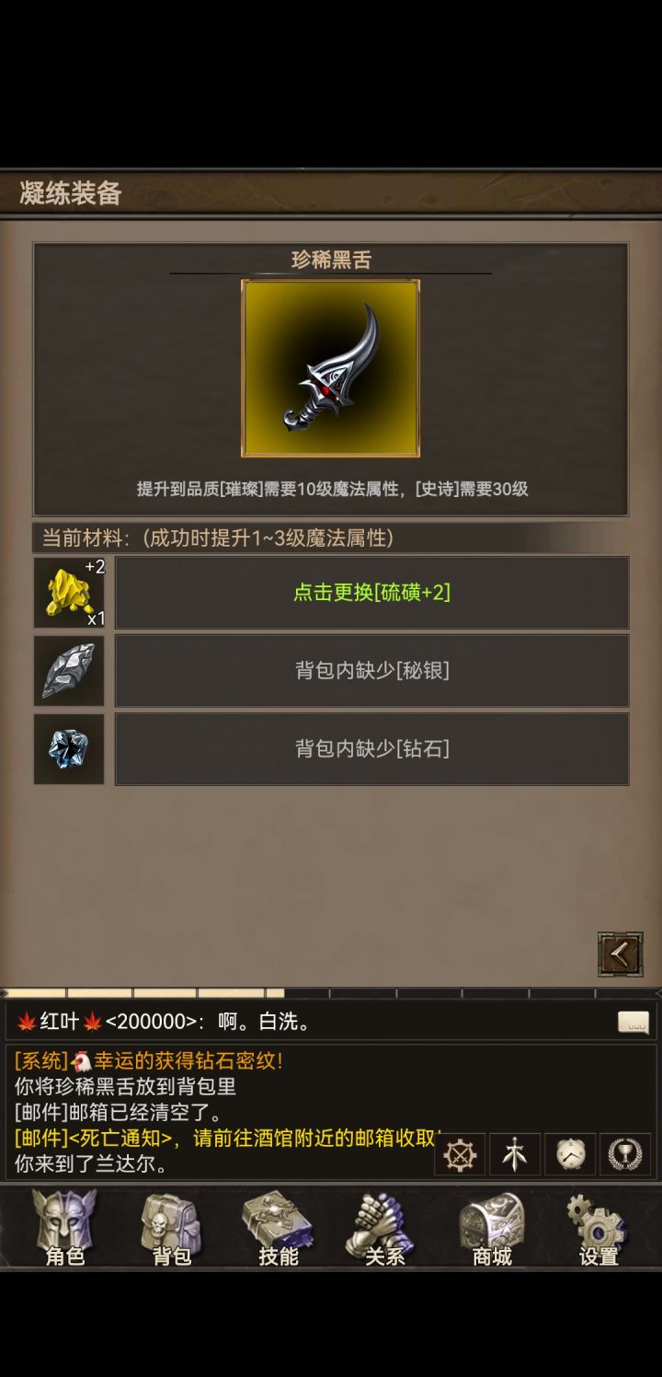
Task: Open the 背包 backpack tab
Action: pos(171,1229)
